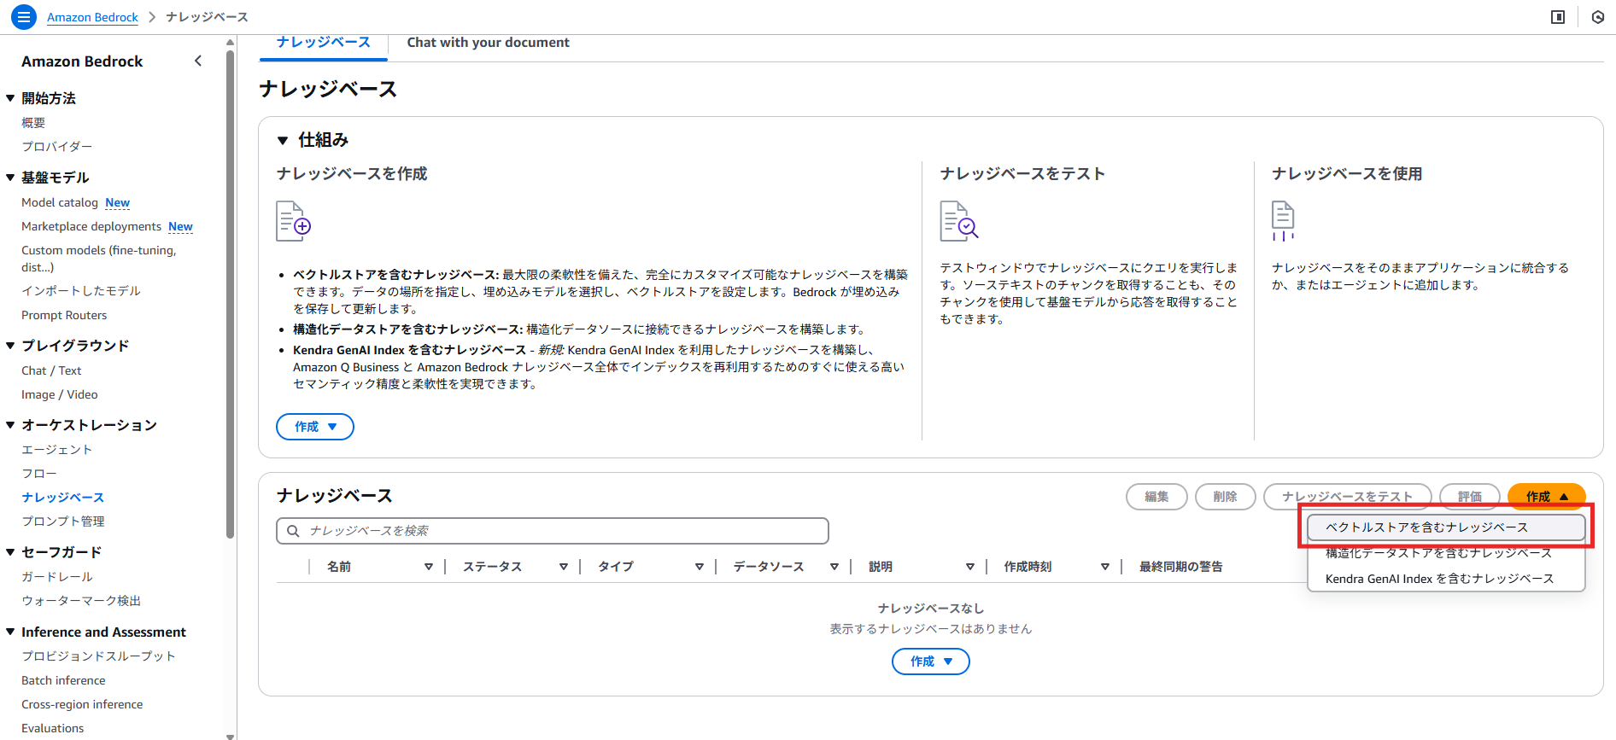Screen dimensions: 1616x740
Task: Open プロンプト管理 in the sidebar
Action: pyautogui.click(x=63, y=521)
